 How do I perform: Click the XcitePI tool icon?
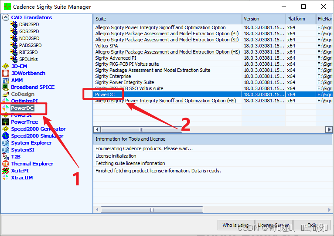click(x=6, y=171)
